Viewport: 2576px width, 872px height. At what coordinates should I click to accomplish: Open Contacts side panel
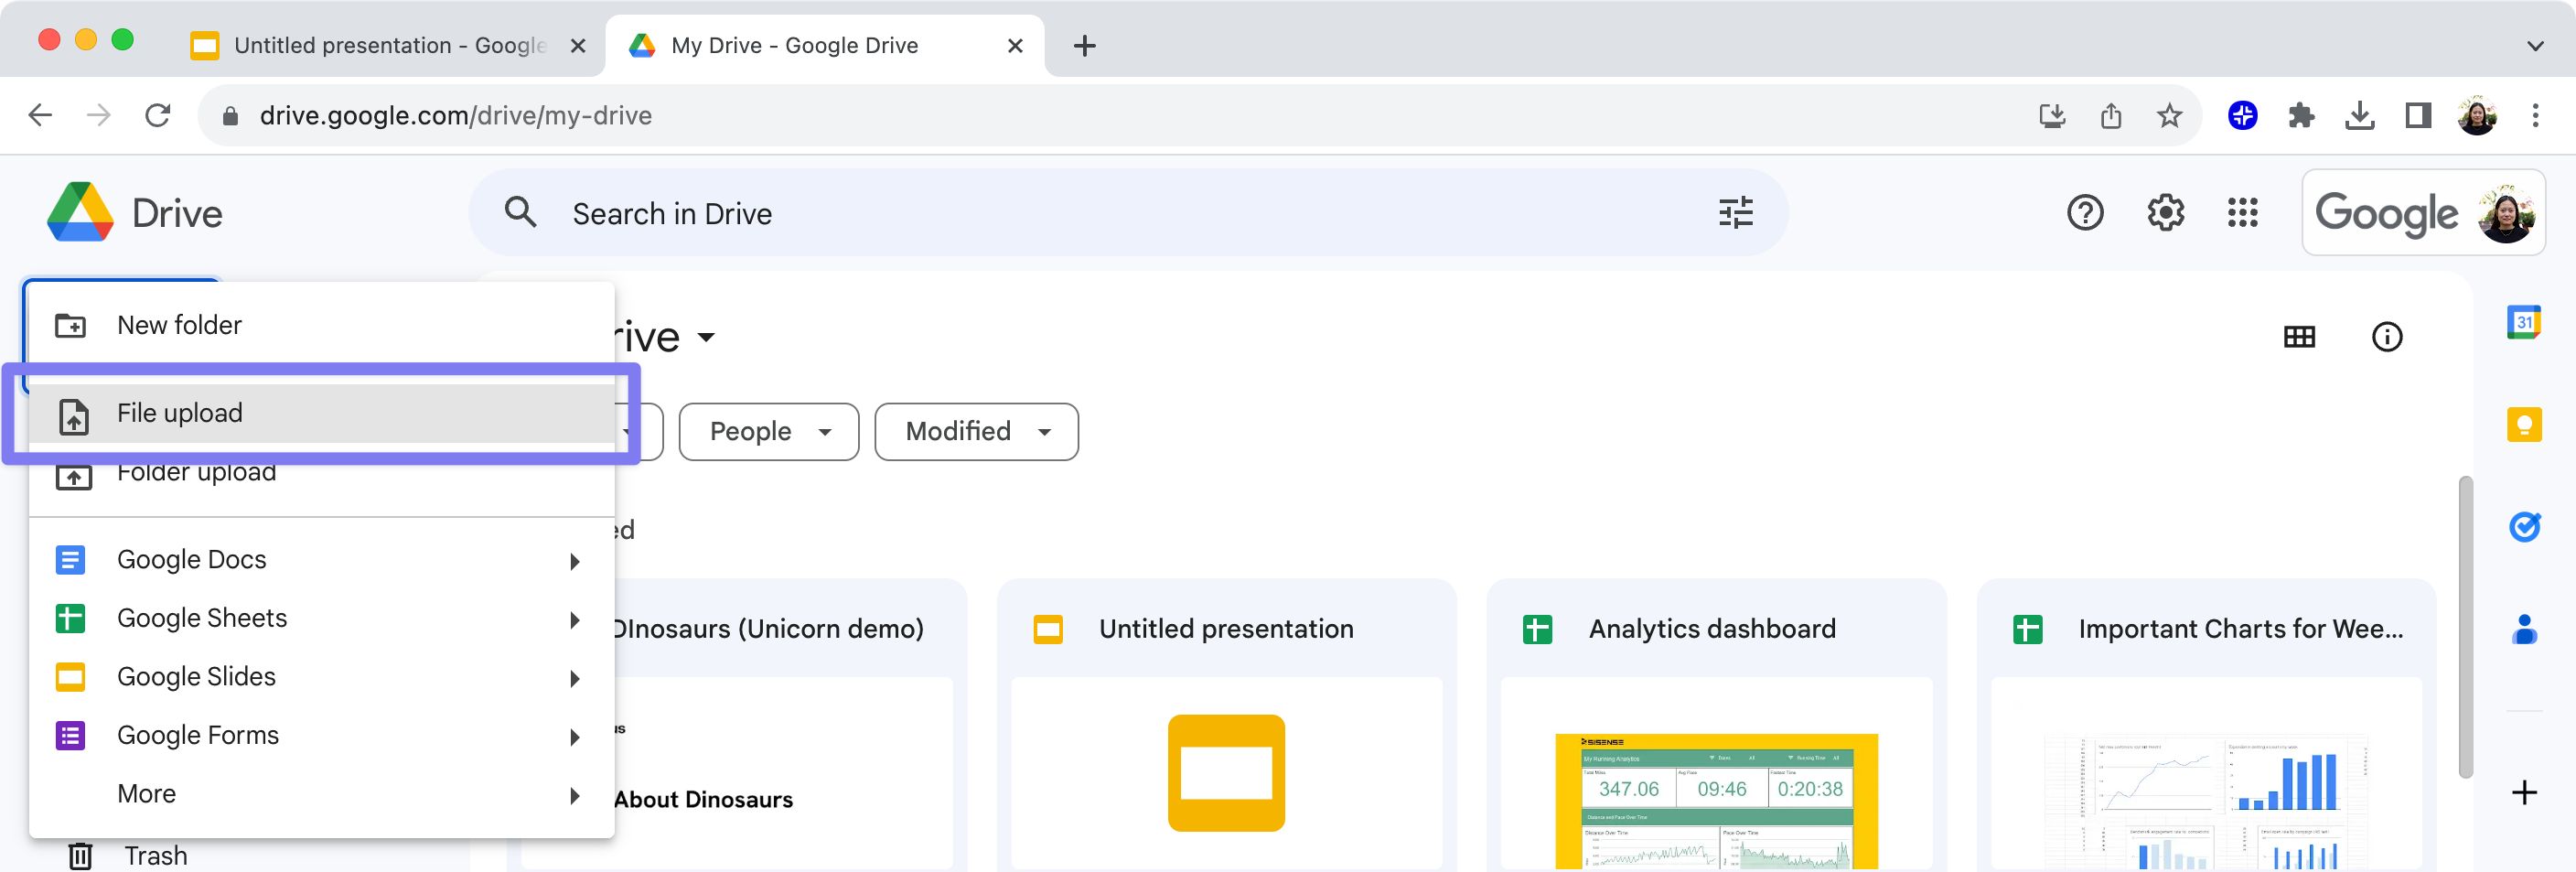coord(2523,629)
